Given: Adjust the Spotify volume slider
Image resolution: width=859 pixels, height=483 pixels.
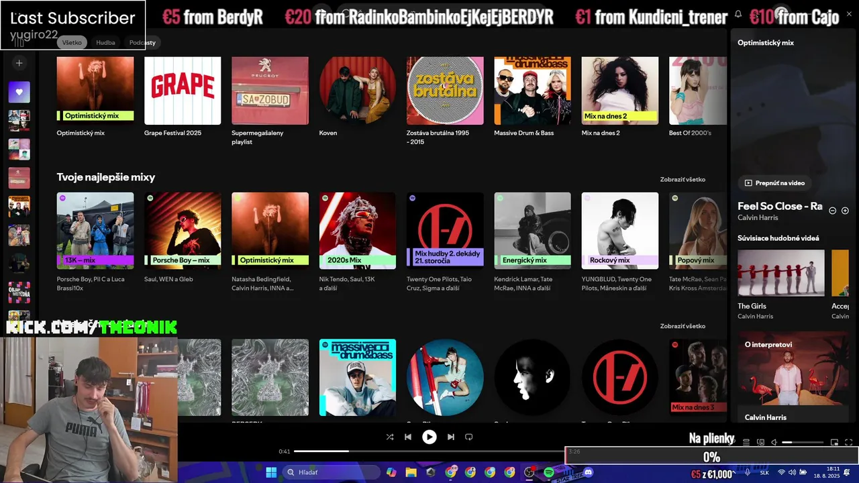Looking at the screenshot, I should coord(803,442).
